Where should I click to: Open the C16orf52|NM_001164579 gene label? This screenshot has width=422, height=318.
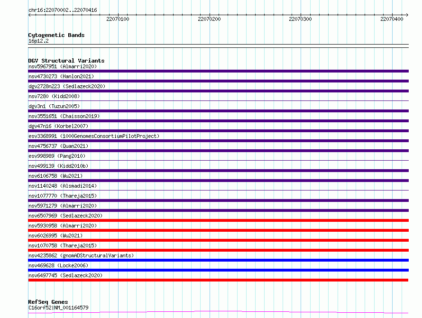click(x=58, y=308)
